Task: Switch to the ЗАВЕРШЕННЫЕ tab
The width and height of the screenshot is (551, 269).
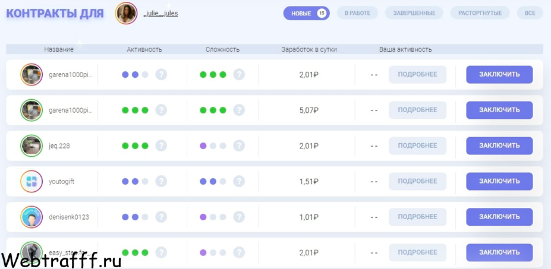Action: pyautogui.click(x=414, y=13)
